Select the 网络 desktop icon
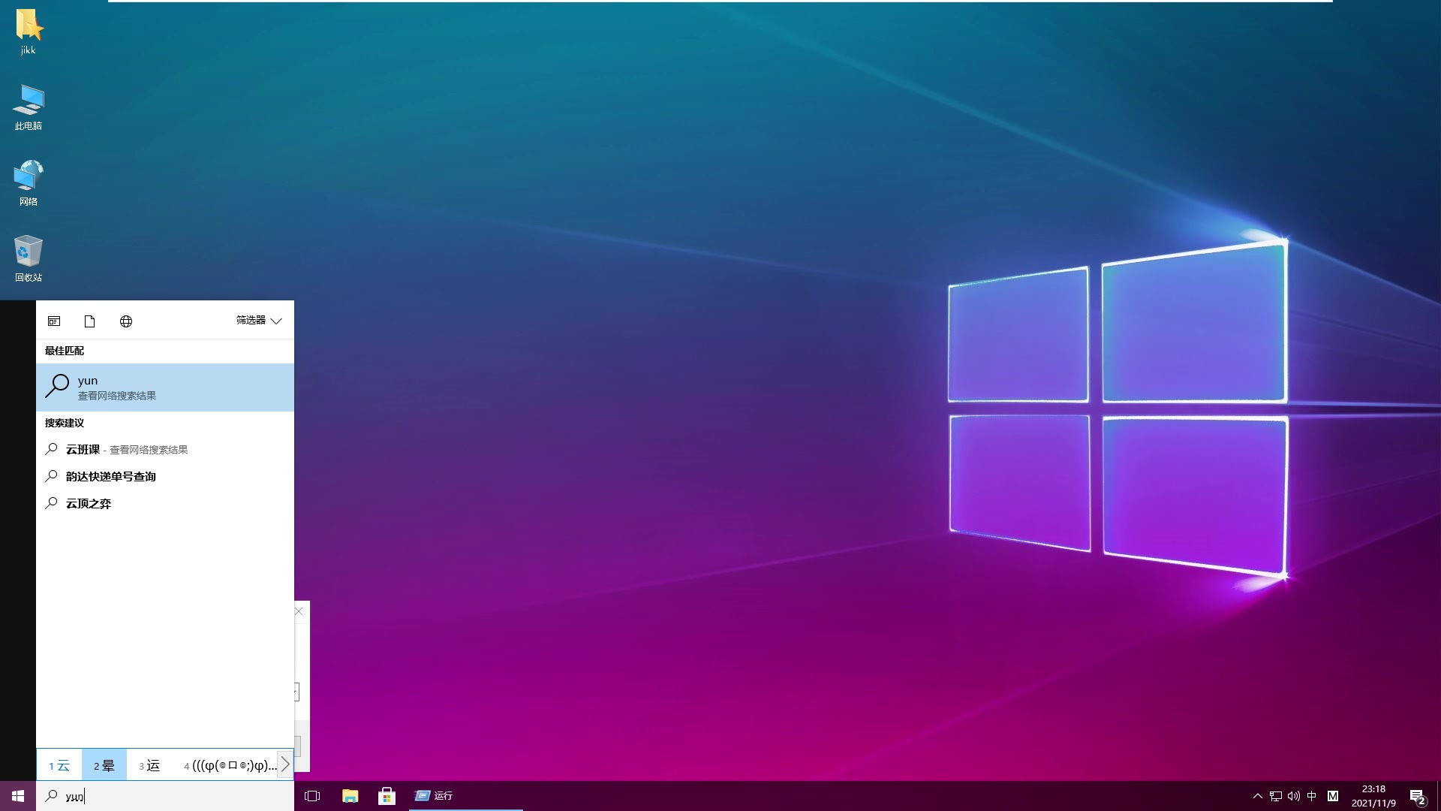This screenshot has width=1441, height=811. (x=29, y=182)
